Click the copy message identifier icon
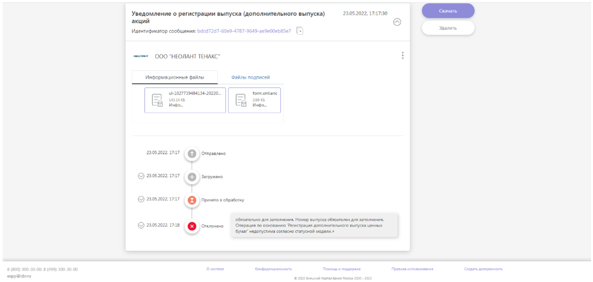The height and width of the screenshot is (282, 593). point(300,31)
